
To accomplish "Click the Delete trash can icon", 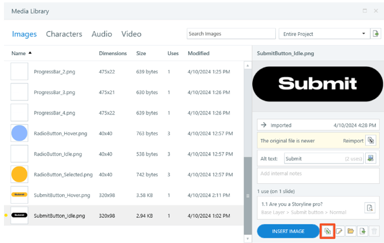I will coord(374,231).
